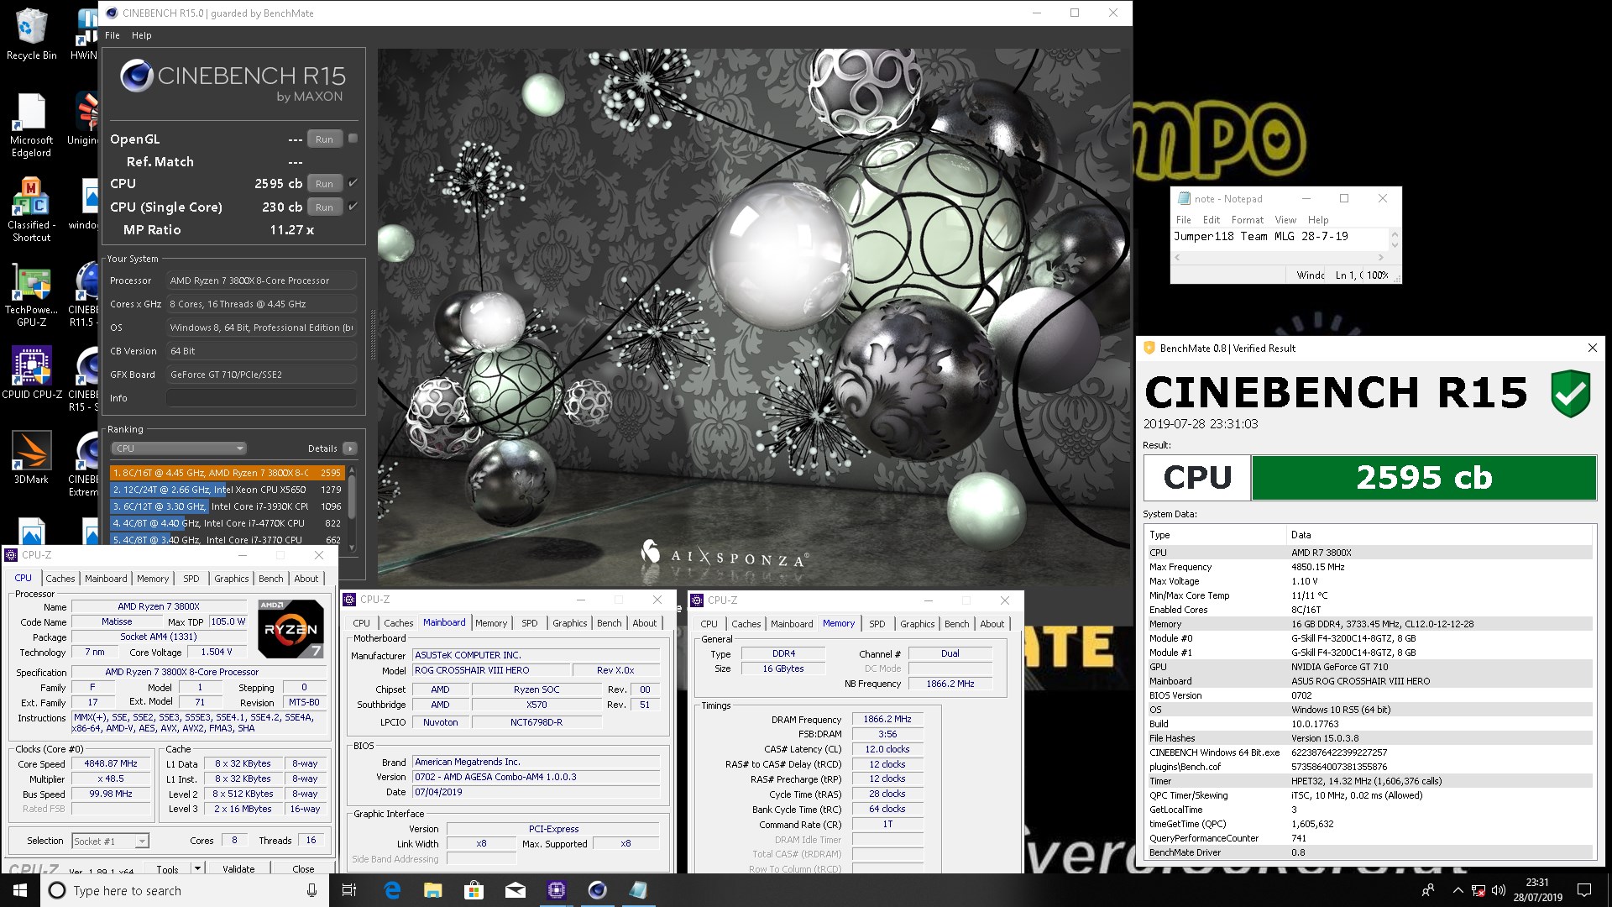Open Notepad Format menu
The height and width of the screenshot is (907, 1612).
pyautogui.click(x=1248, y=220)
